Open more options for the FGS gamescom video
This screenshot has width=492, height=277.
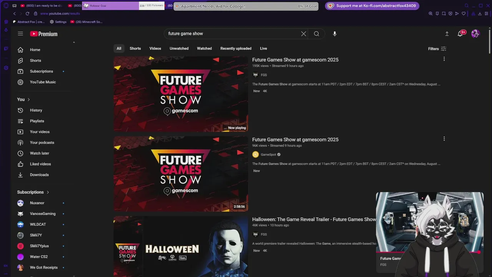click(444, 59)
